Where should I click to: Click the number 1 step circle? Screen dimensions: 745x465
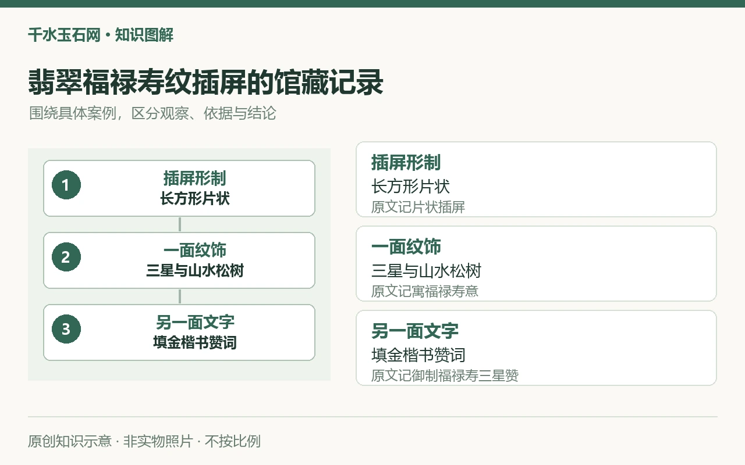(66, 185)
